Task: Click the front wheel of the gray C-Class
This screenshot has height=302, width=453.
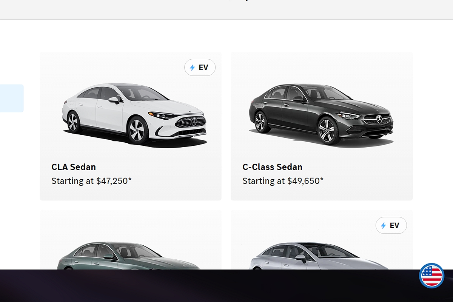Action: (327, 131)
